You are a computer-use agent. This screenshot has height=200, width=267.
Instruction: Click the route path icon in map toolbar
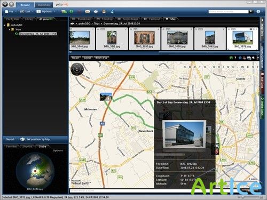tap(244, 58)
